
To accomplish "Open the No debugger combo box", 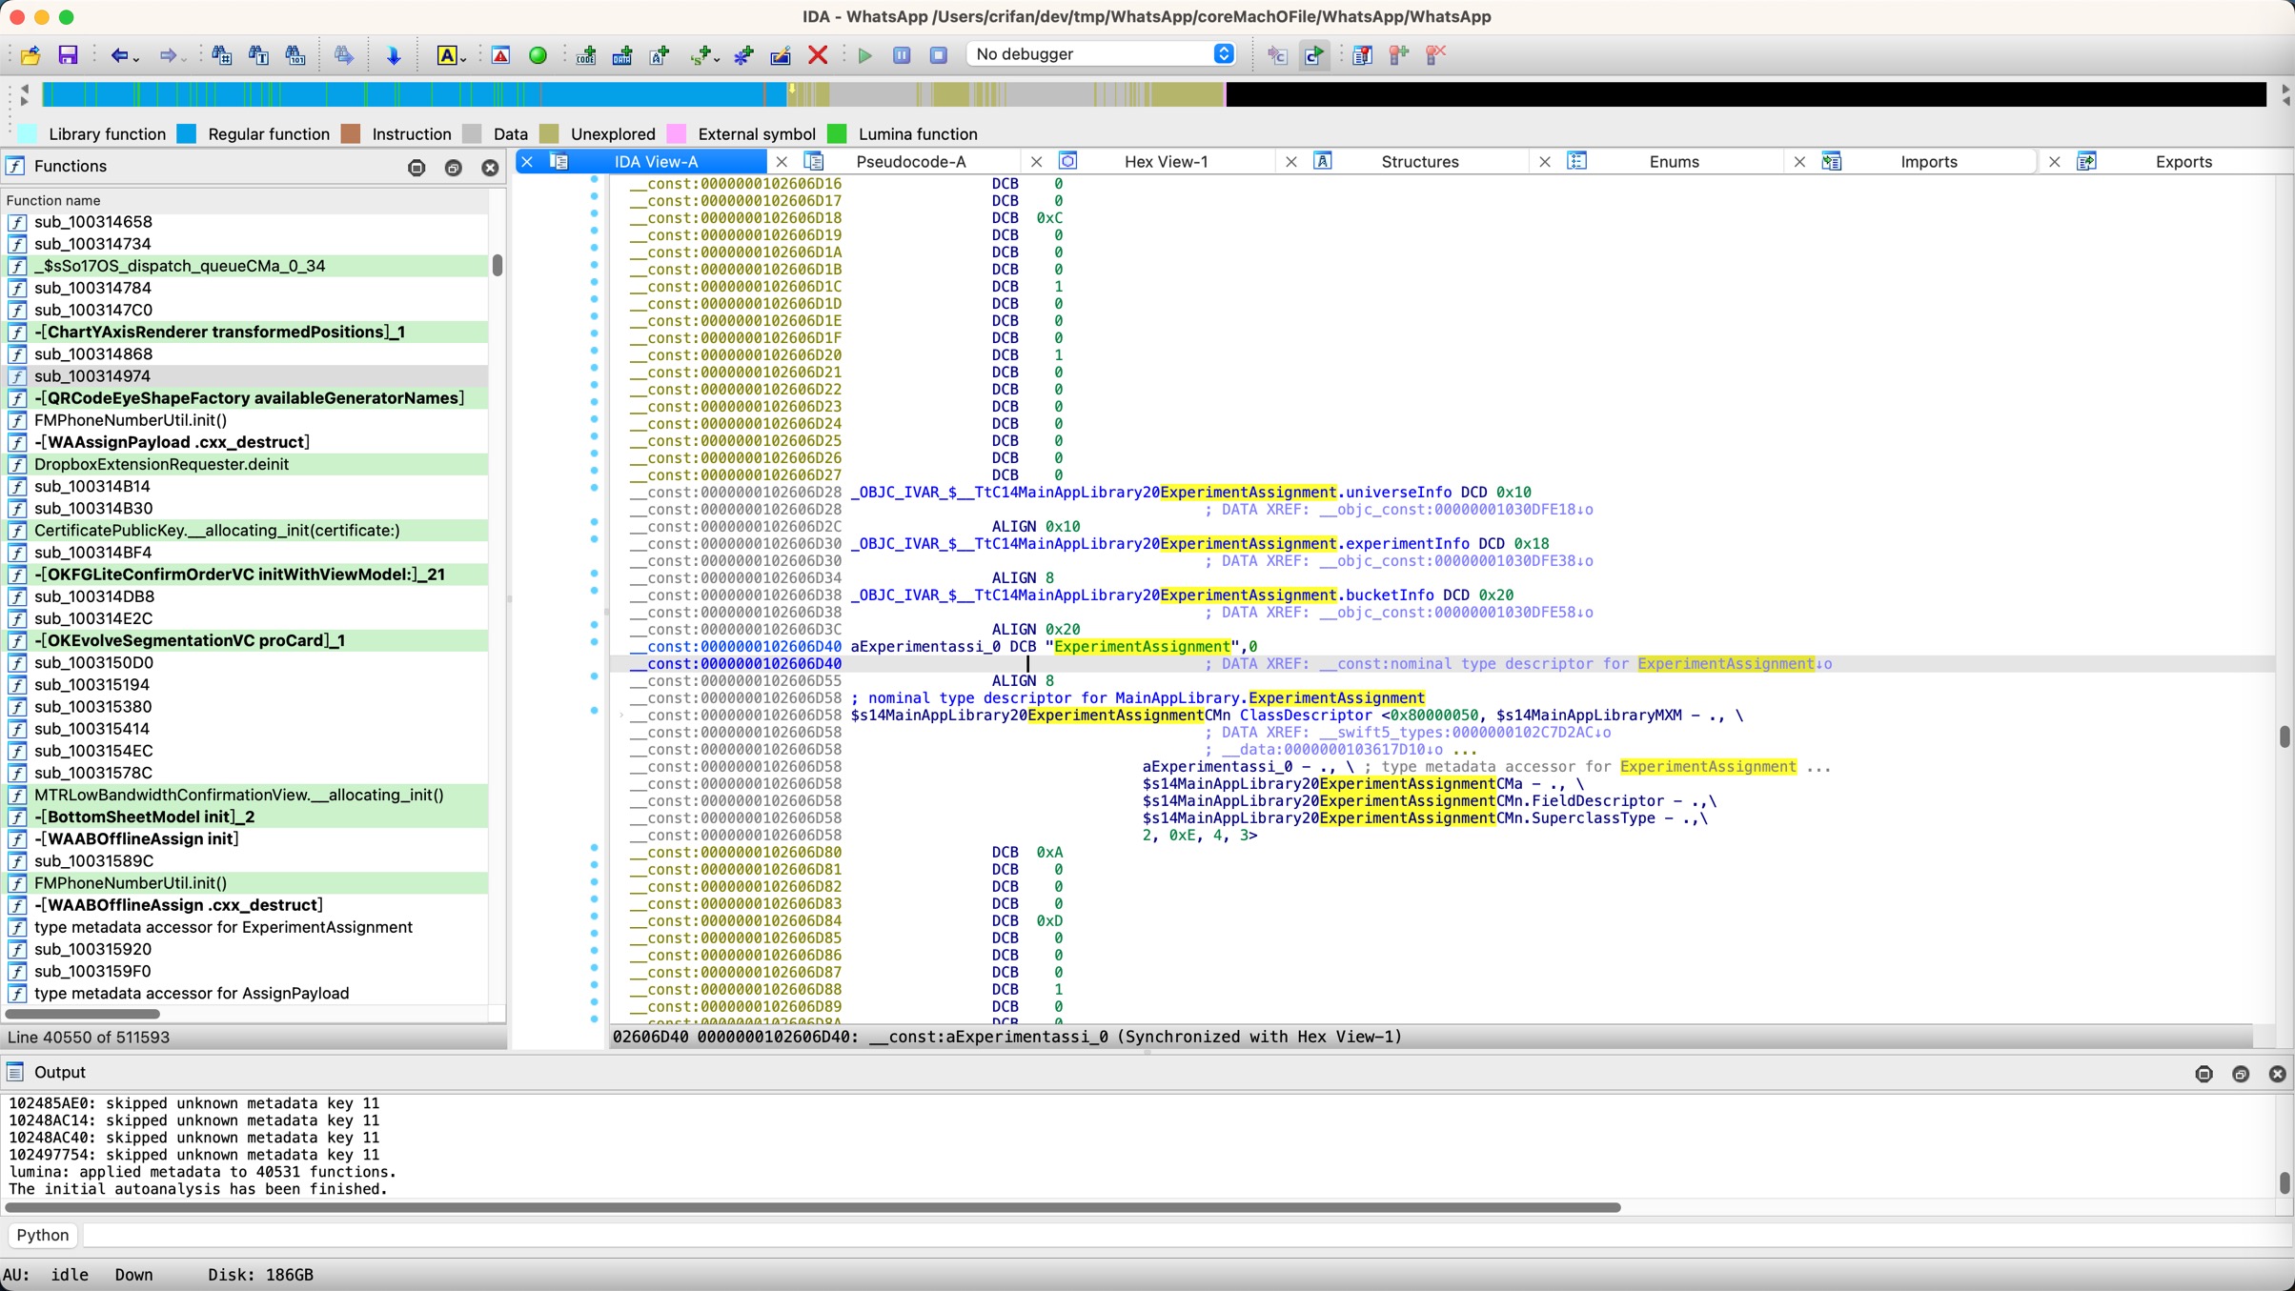I will (x=1103, y=54).
